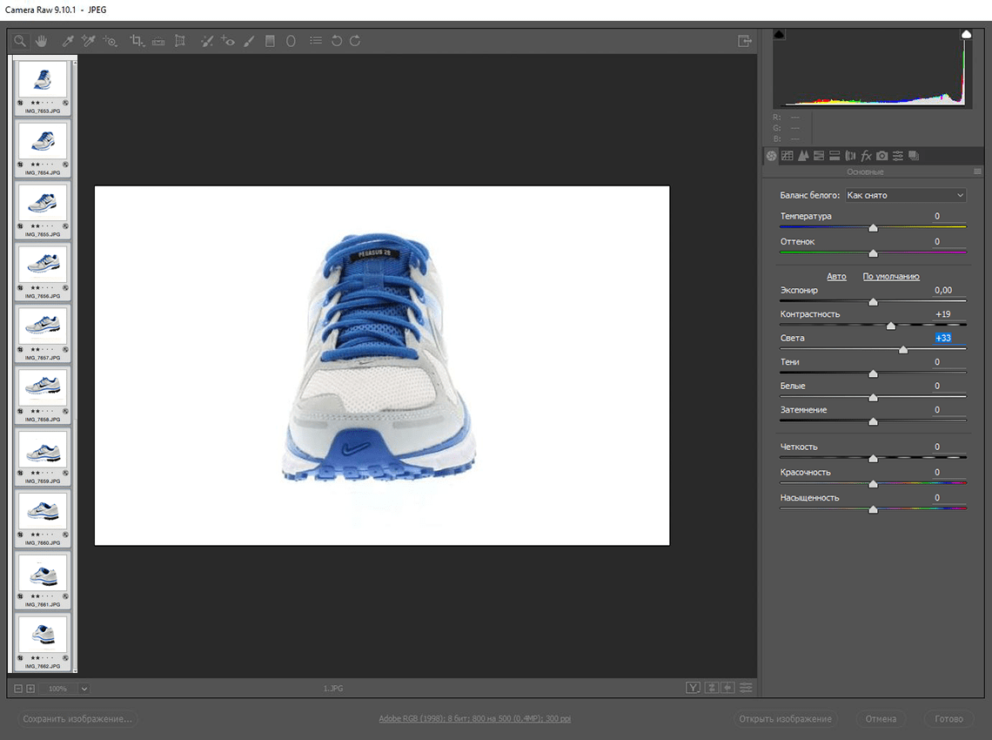Pick the White Balance eyedropper tool
Image resolution: width=992 pixels, height=740 pixels.
(67, 41)
